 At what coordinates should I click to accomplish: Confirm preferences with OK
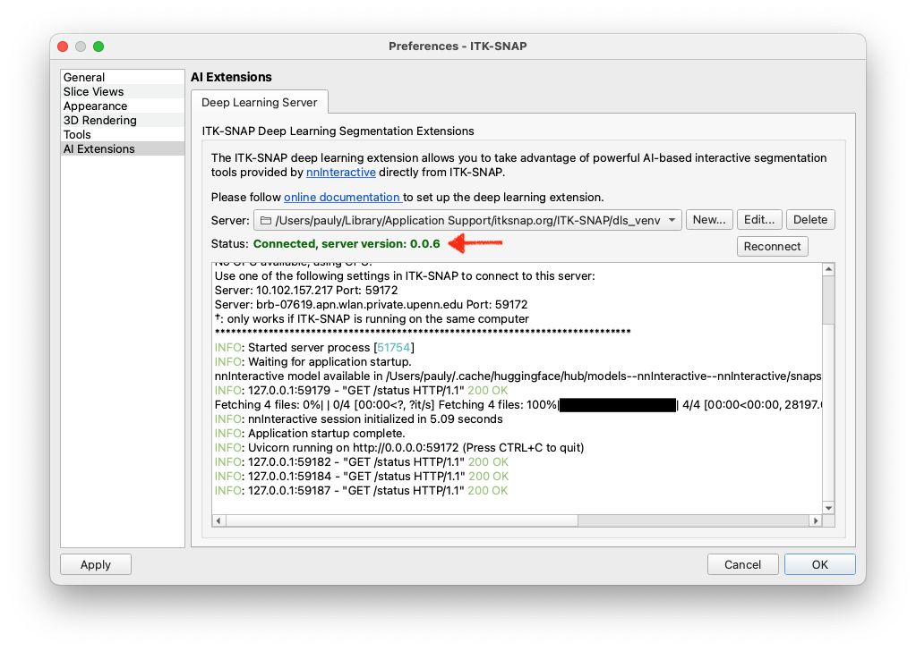(x=819, y=564)
